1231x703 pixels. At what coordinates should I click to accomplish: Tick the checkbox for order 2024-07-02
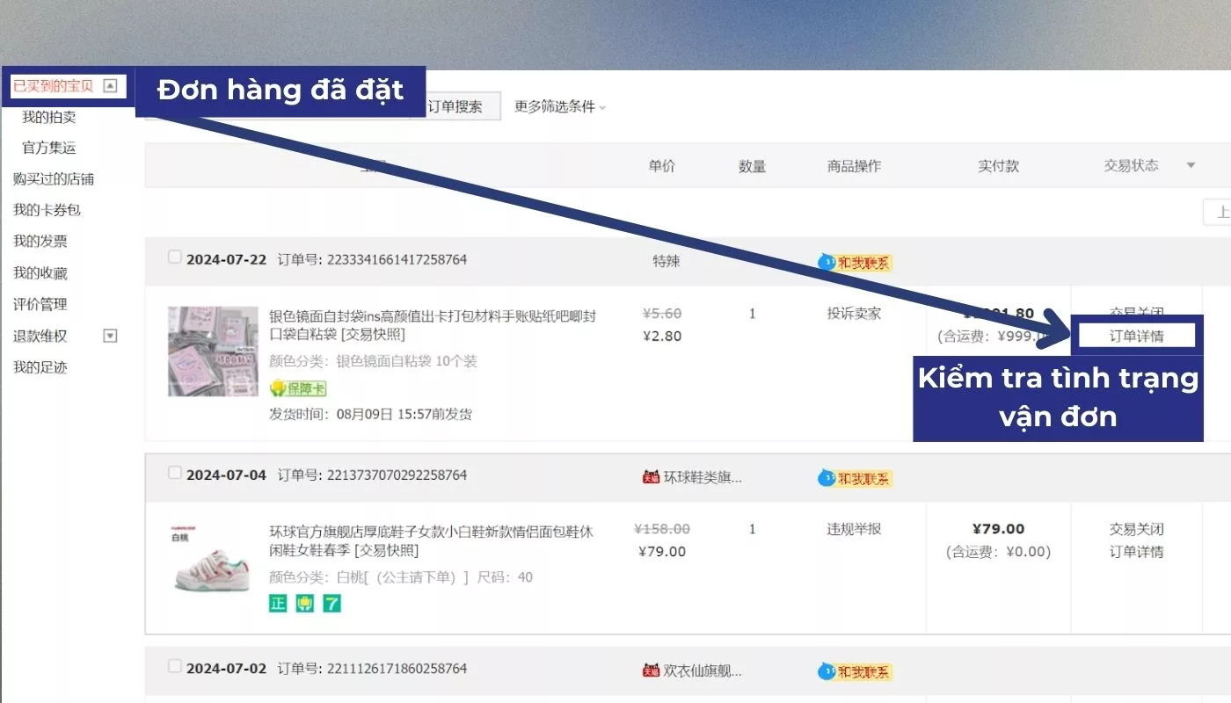click(175, 668)
